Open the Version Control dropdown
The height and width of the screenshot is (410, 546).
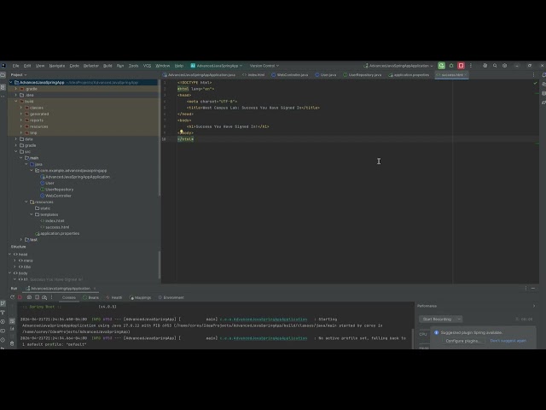pyautogui.click(x=264, y=66)
